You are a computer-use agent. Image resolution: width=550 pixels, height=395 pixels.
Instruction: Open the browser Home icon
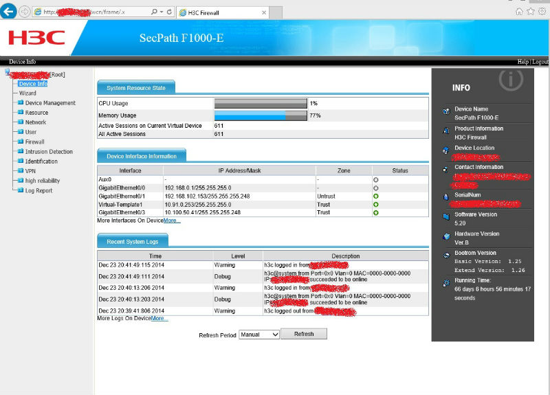519,12
